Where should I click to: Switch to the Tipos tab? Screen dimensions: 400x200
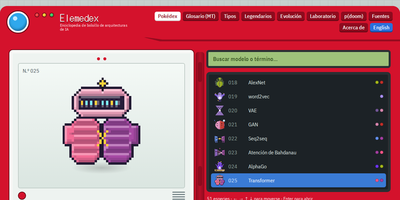pos(230,16)
